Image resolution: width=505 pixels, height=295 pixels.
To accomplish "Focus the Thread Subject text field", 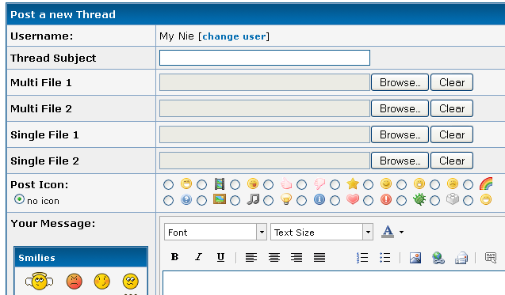I will (x=265, y=58).
